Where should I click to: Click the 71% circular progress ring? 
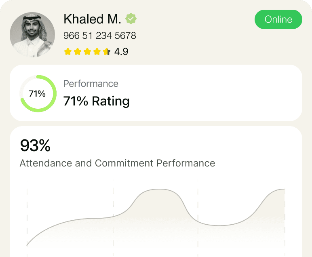coord(38,93)
